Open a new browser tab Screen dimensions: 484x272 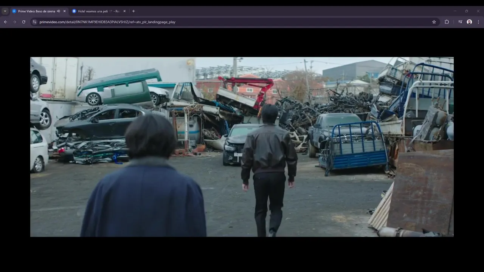pos(133,11)
